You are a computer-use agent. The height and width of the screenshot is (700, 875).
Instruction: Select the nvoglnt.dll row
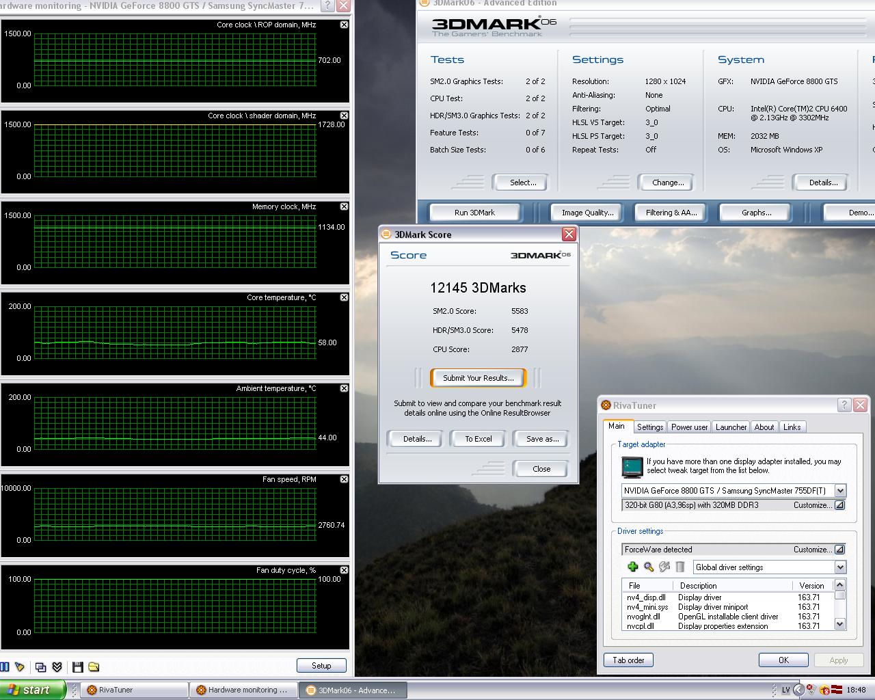[727, 617]
